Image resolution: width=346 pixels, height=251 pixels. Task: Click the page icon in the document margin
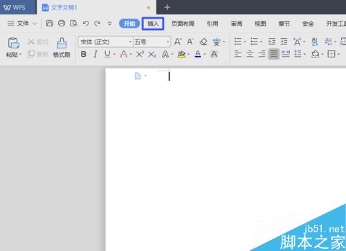[138, 75]
